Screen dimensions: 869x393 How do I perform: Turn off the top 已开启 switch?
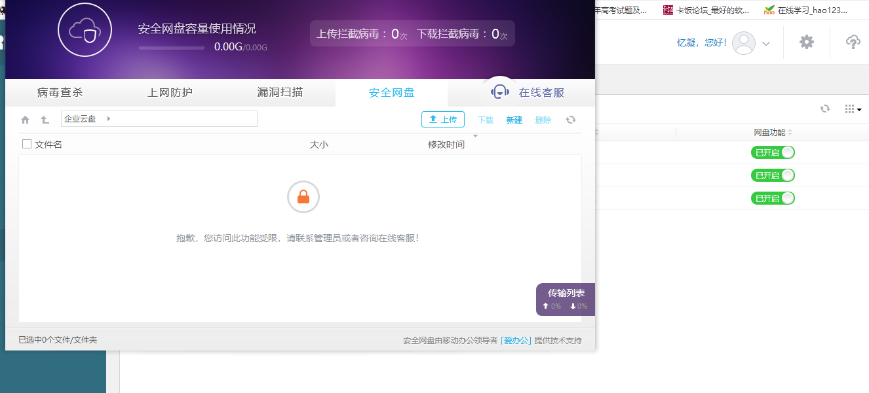coord(773,152)
